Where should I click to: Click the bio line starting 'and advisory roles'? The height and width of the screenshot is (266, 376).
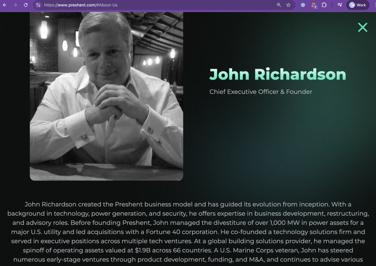(x=188, y=223)
